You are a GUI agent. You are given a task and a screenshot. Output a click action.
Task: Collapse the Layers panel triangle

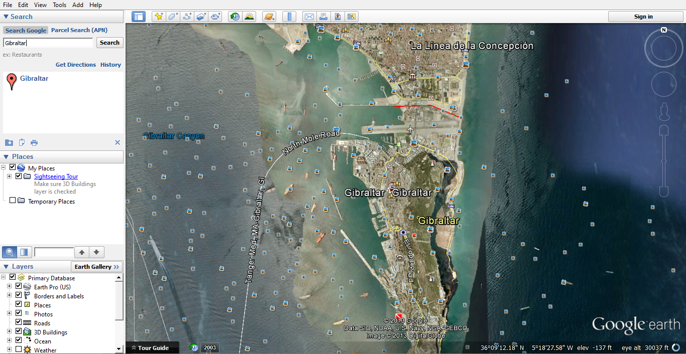[6, 267]
